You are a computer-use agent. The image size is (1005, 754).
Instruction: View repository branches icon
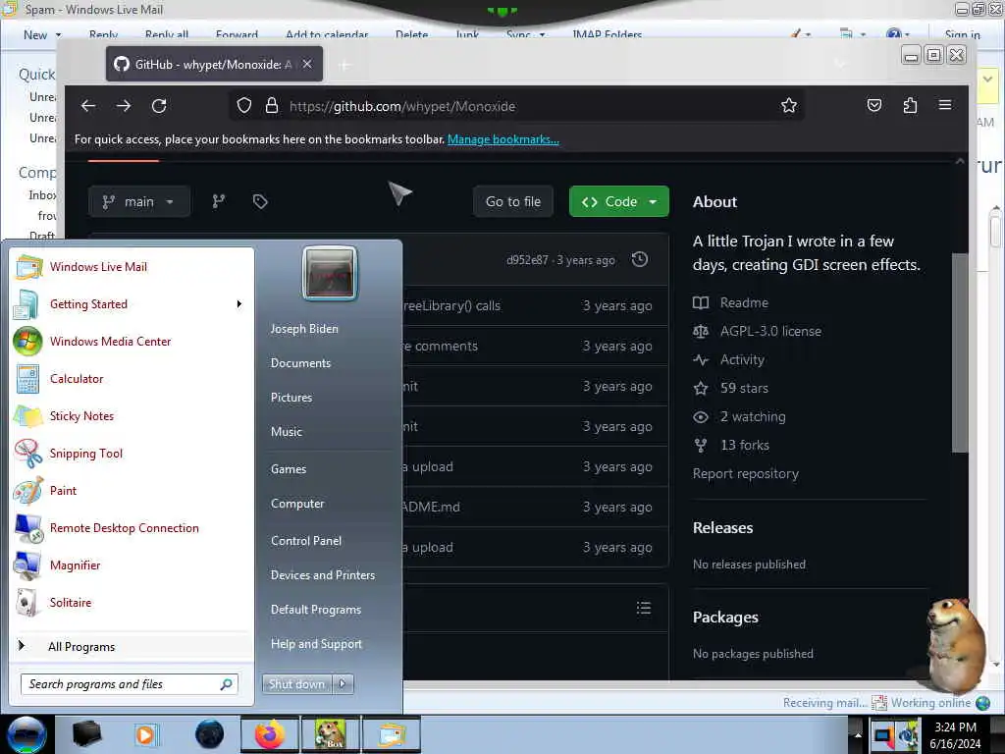[219, 201]
